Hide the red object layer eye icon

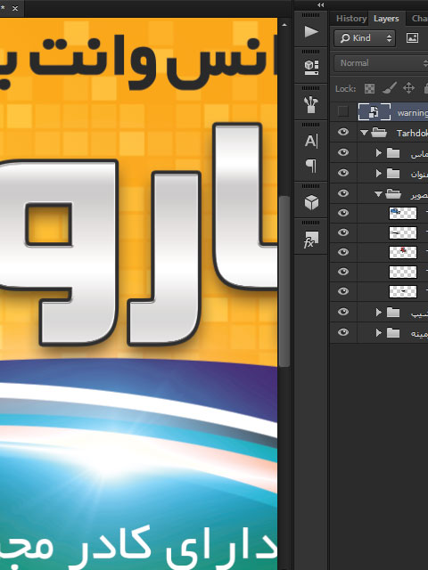342,251
